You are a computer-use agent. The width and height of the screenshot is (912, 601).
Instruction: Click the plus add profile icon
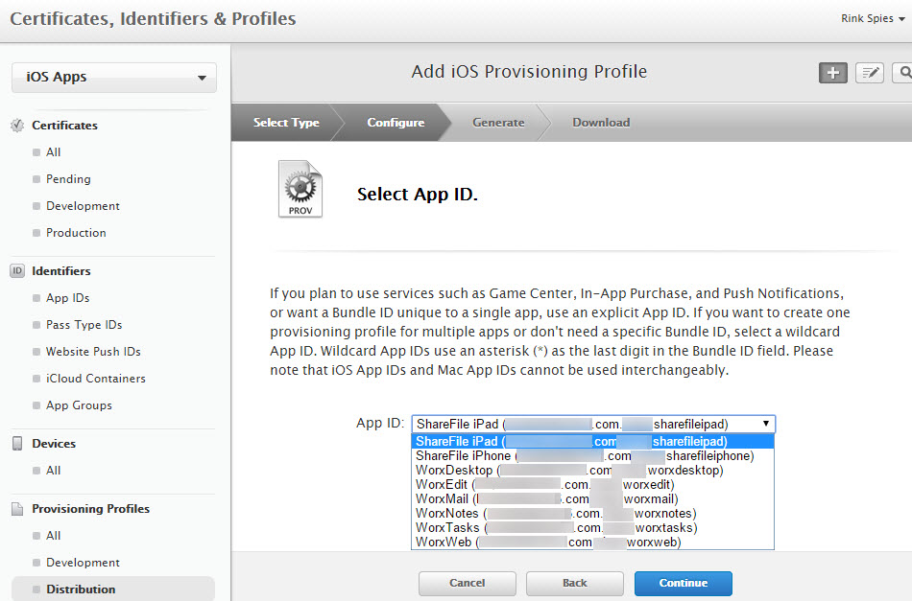click(833, 73)
